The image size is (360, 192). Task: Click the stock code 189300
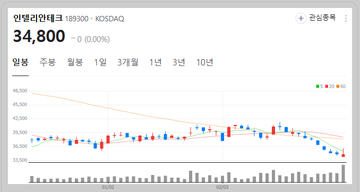[x=76, y=19]
